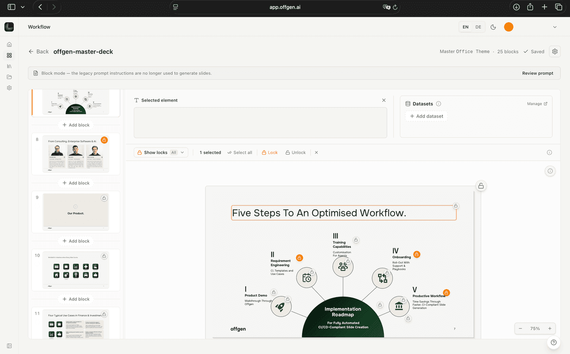Viewport: 570px width, 354px height.
Task: Decrease zoom with minus button
Action: click(521, 328)
